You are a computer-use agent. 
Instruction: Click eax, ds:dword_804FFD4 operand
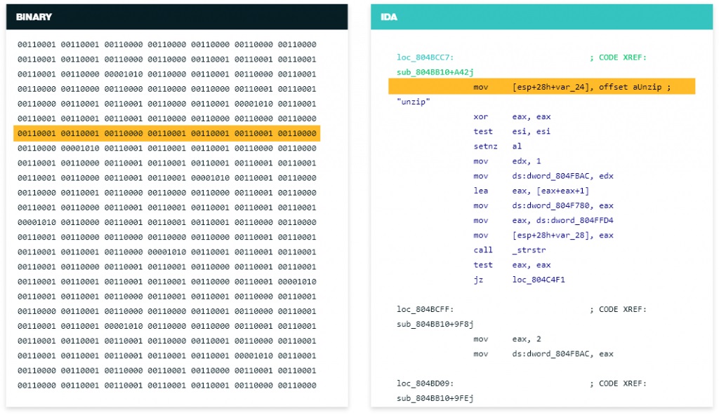(562, 220)
